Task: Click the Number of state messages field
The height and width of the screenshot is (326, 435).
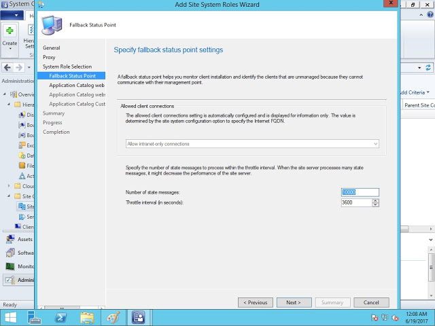Action: coord(360,192)
